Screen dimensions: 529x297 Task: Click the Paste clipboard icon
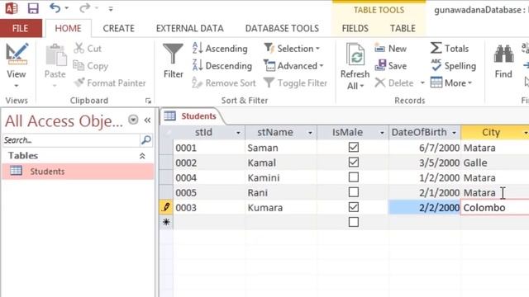[x=55, y=55]
